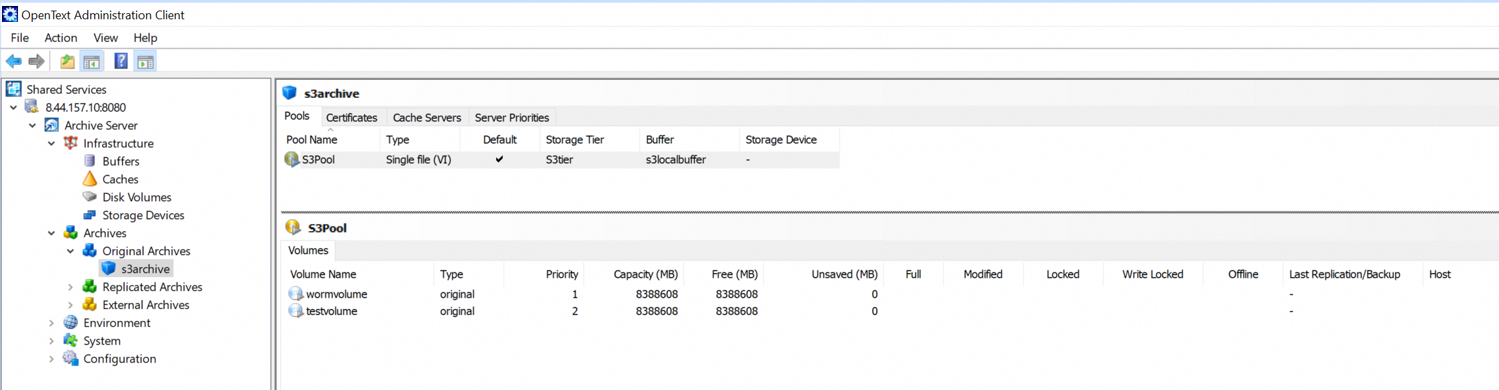Open the Help menu

tap(145, 38)
